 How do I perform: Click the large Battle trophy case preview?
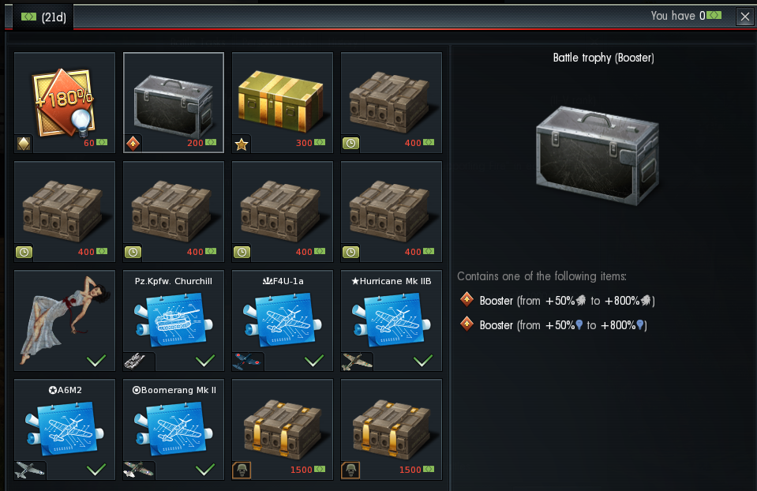click(598, 156)
